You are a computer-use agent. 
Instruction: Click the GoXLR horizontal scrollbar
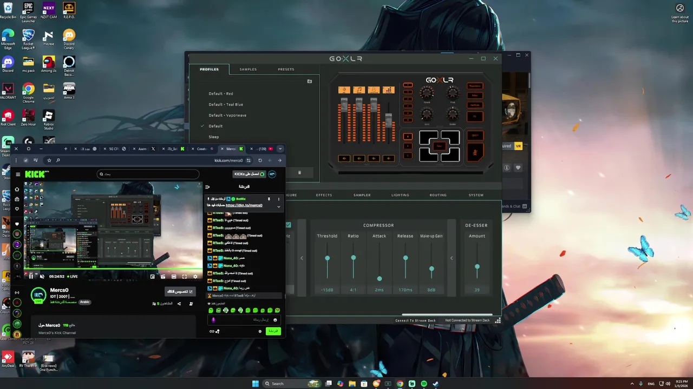pos(447,314)
